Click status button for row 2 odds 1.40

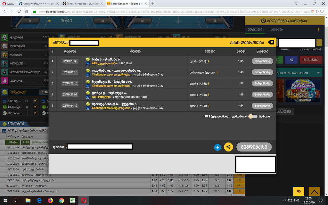pos(262,72)
